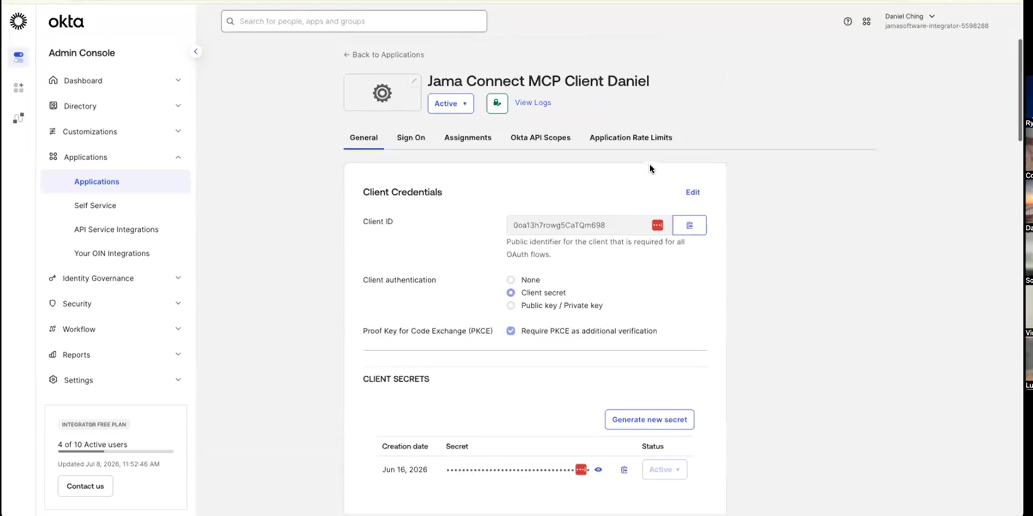
Task: Copy the client secret to clipboard
Action: point(624,470)
